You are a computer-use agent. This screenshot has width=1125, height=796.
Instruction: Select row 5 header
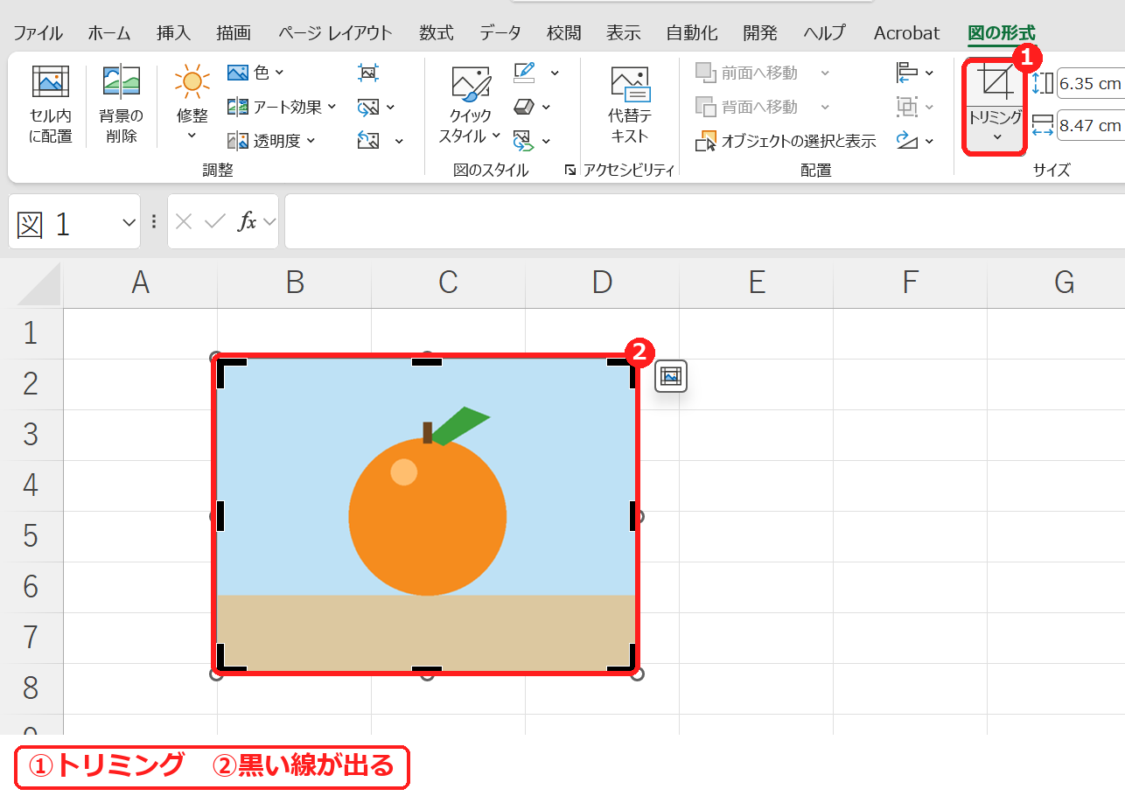click(x=31, y=536)
